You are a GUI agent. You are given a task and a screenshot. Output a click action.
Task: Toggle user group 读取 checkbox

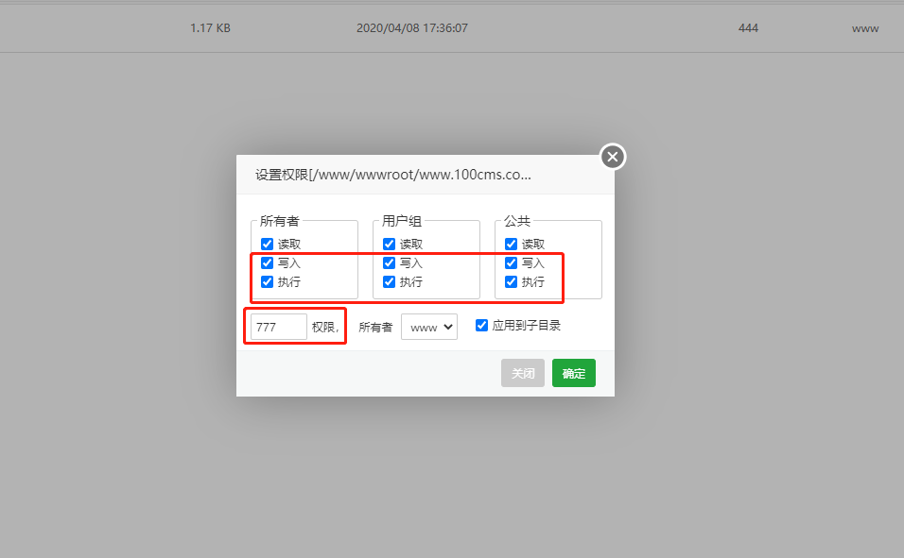coord(390,245)
